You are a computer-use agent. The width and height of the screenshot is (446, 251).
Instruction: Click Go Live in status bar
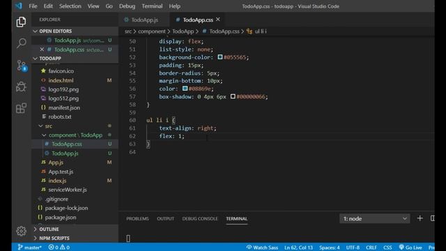tap(410, 248)
